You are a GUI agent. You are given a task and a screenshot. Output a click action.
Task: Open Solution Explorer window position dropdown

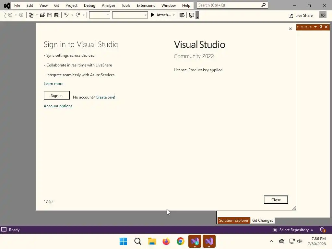point(315,27)
